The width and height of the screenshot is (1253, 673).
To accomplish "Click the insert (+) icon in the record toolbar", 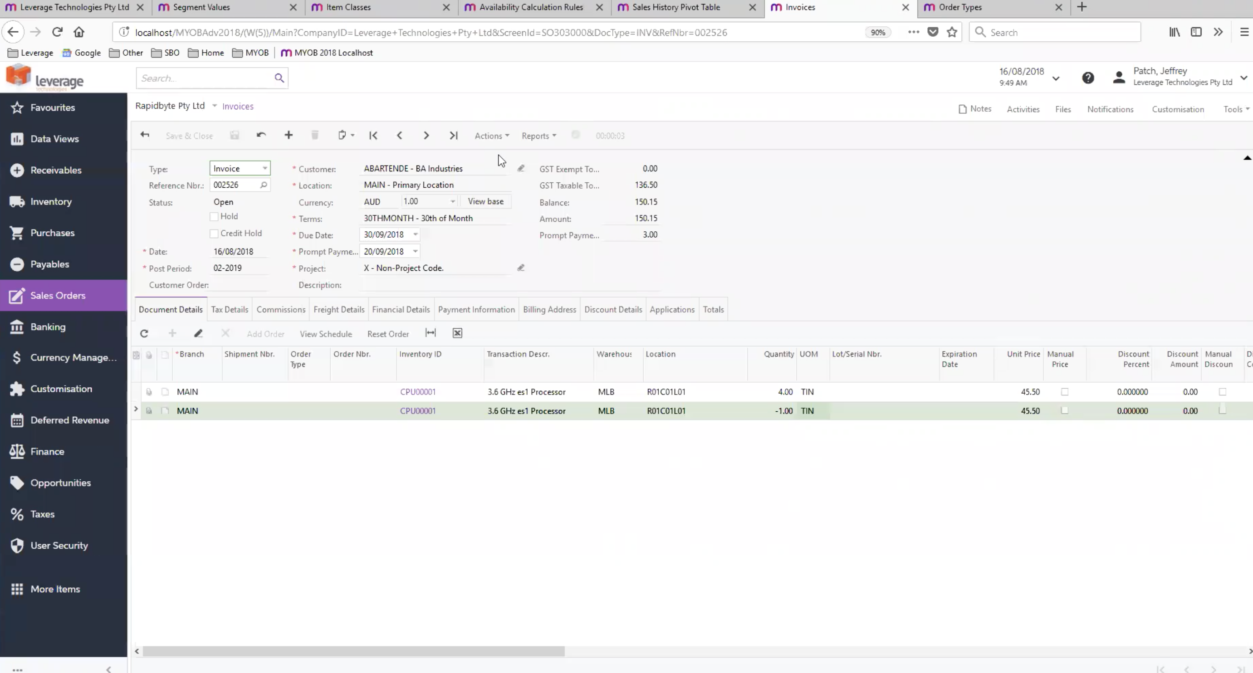I will tap(288, 135).
